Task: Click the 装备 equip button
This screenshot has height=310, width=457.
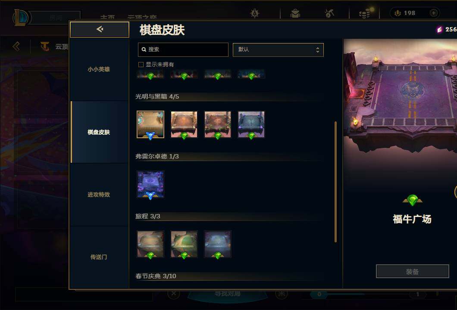Action: 412,272
